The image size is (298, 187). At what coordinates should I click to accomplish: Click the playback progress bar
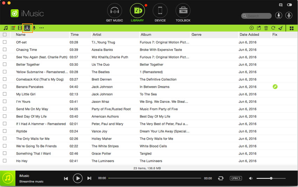[x=155, y=178]
